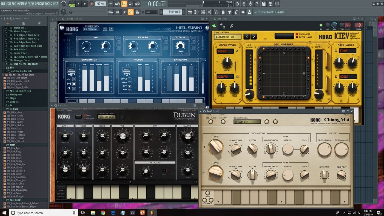The height and width of the screenshot is (216, 384).
Task: Toggle the Dublin LEGATO switch
Action: [163, 170]
